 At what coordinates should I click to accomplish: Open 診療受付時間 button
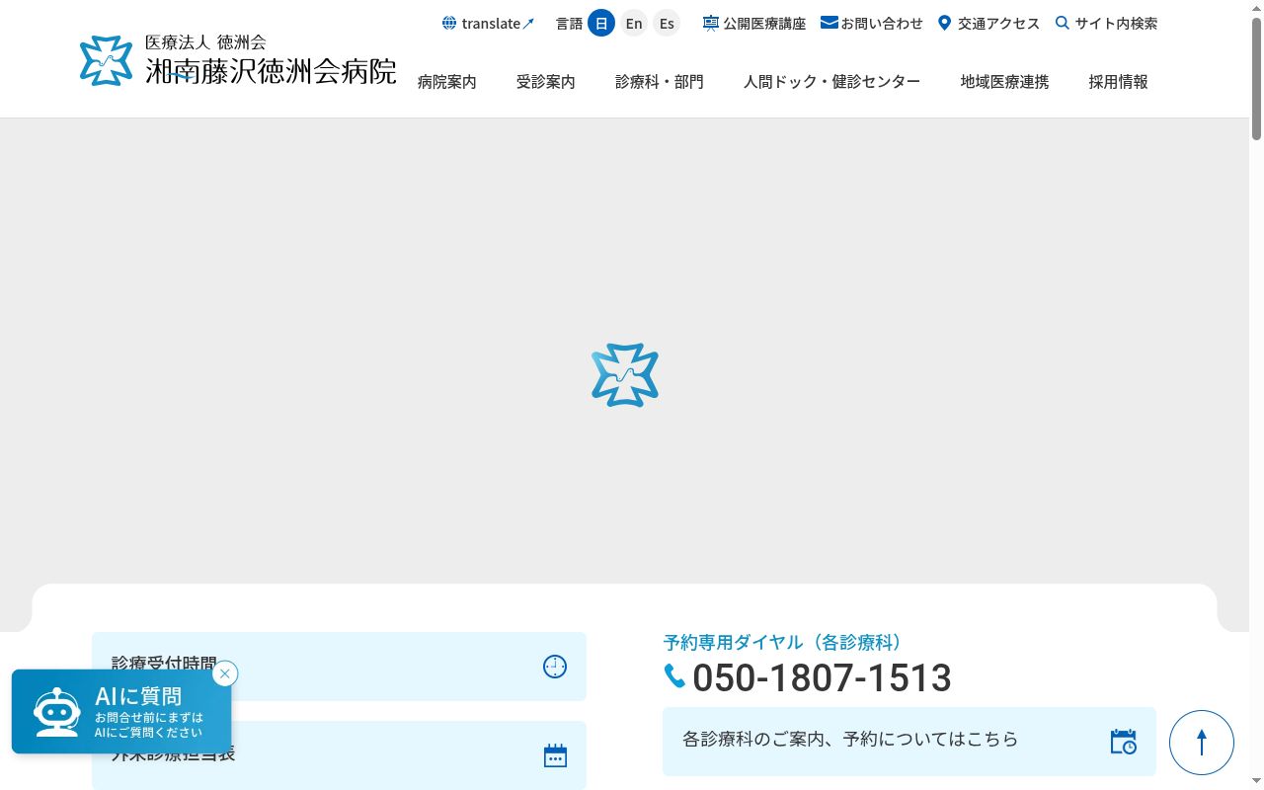(x=339, y=667)
